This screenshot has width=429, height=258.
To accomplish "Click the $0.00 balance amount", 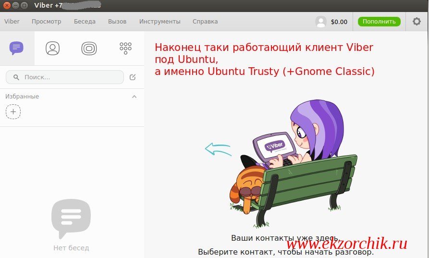I will point(339,22).
